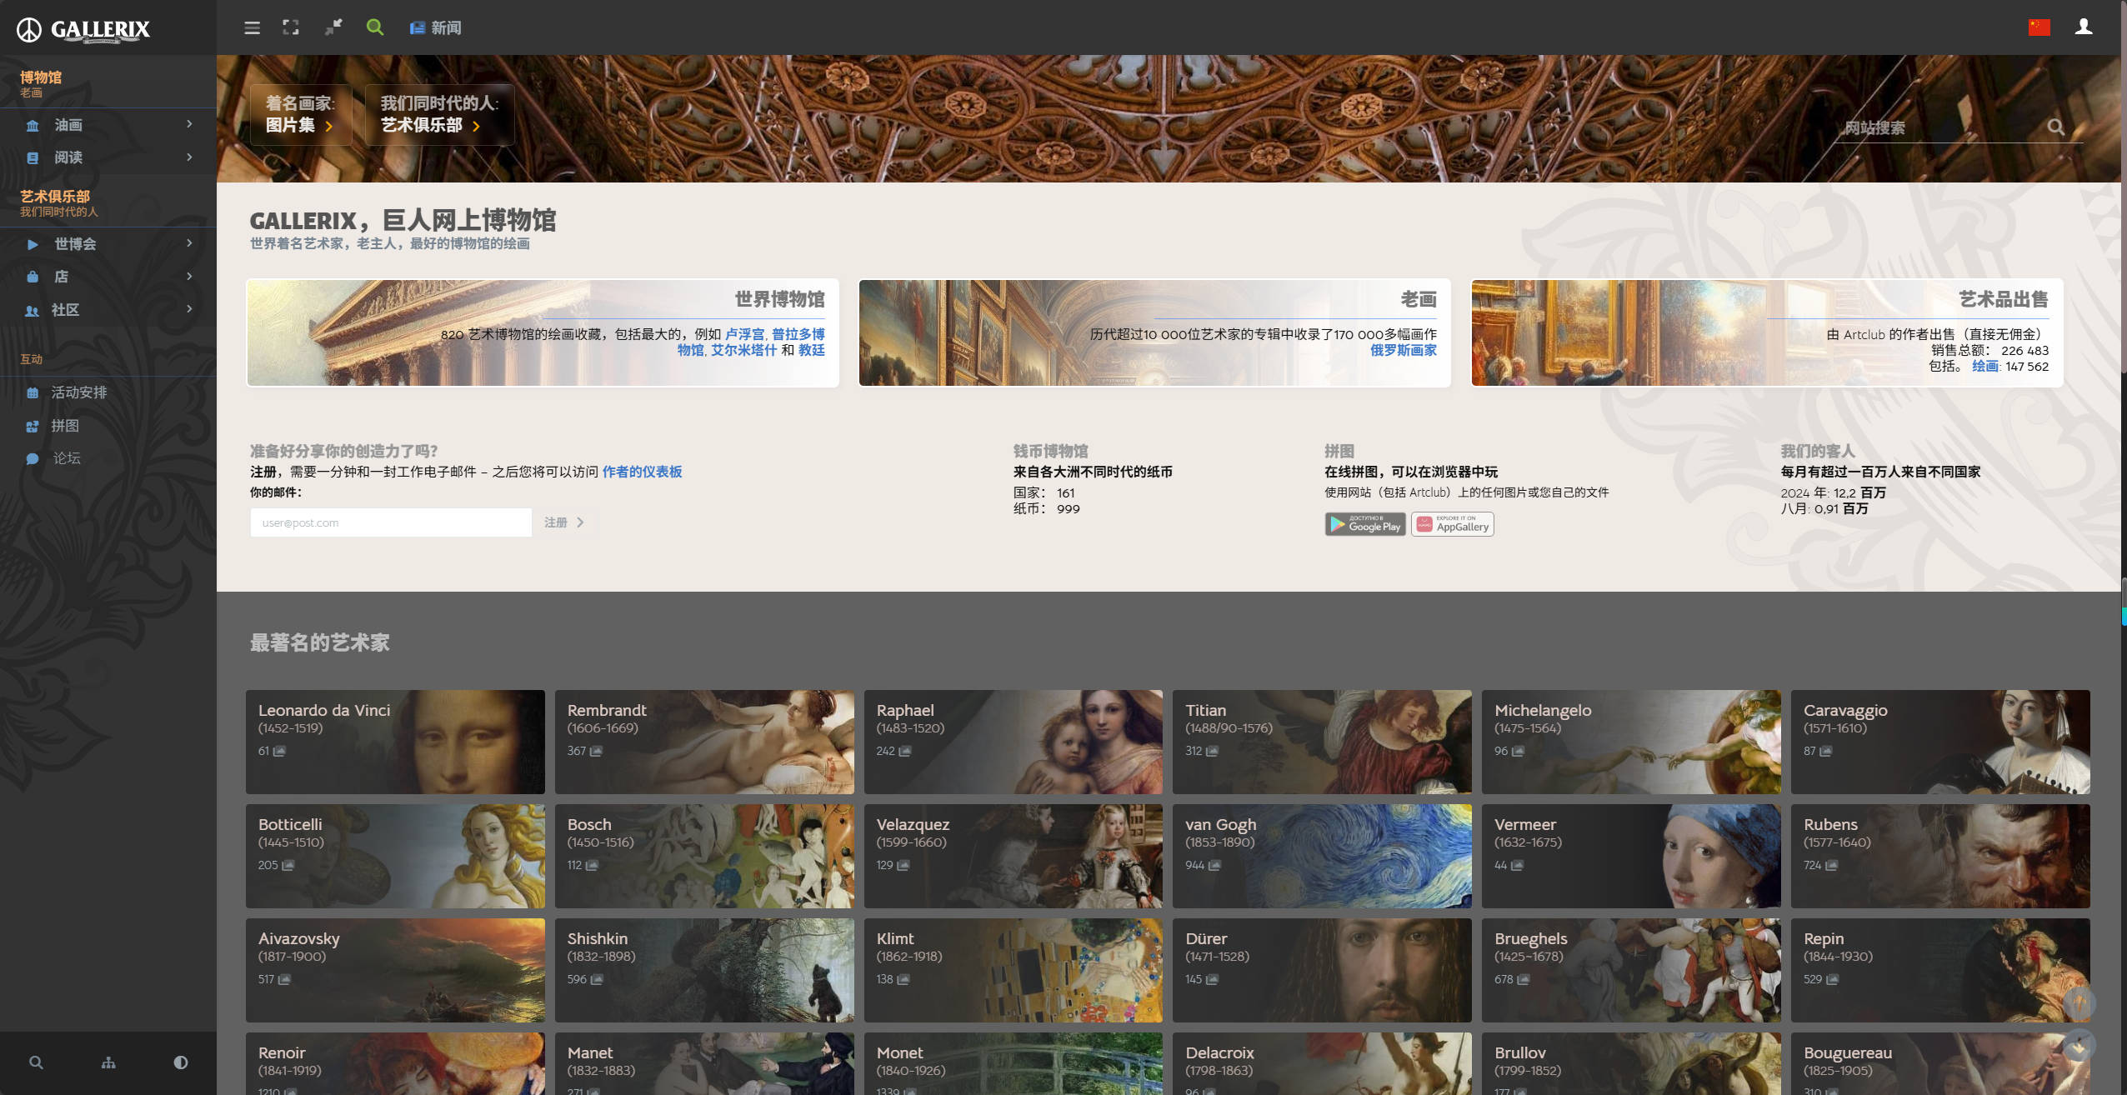Toggle dark/light contrast icon in bottom sidebar
The height and width of the screenshot is (1095, 2127).
pos(180,1062)
